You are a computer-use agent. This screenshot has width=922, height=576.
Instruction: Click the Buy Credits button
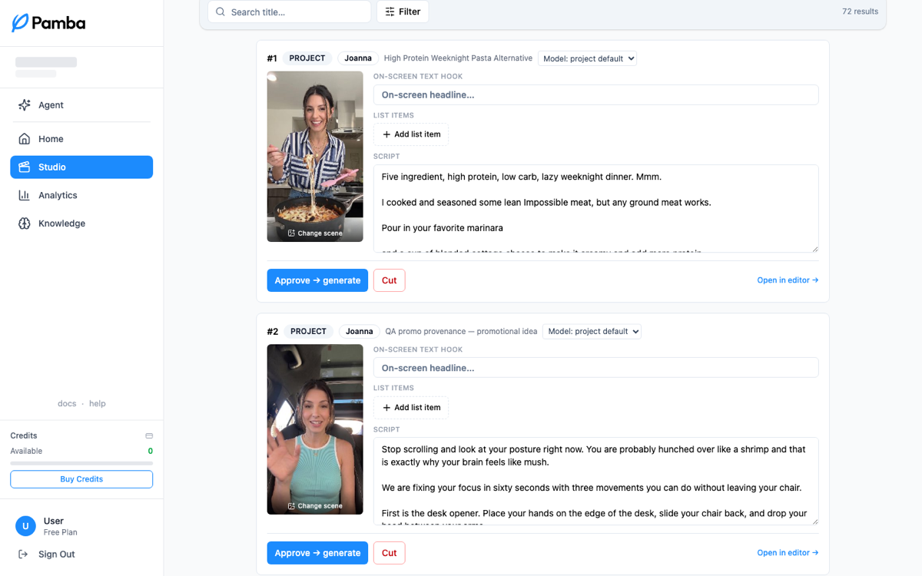pos(81,479)
